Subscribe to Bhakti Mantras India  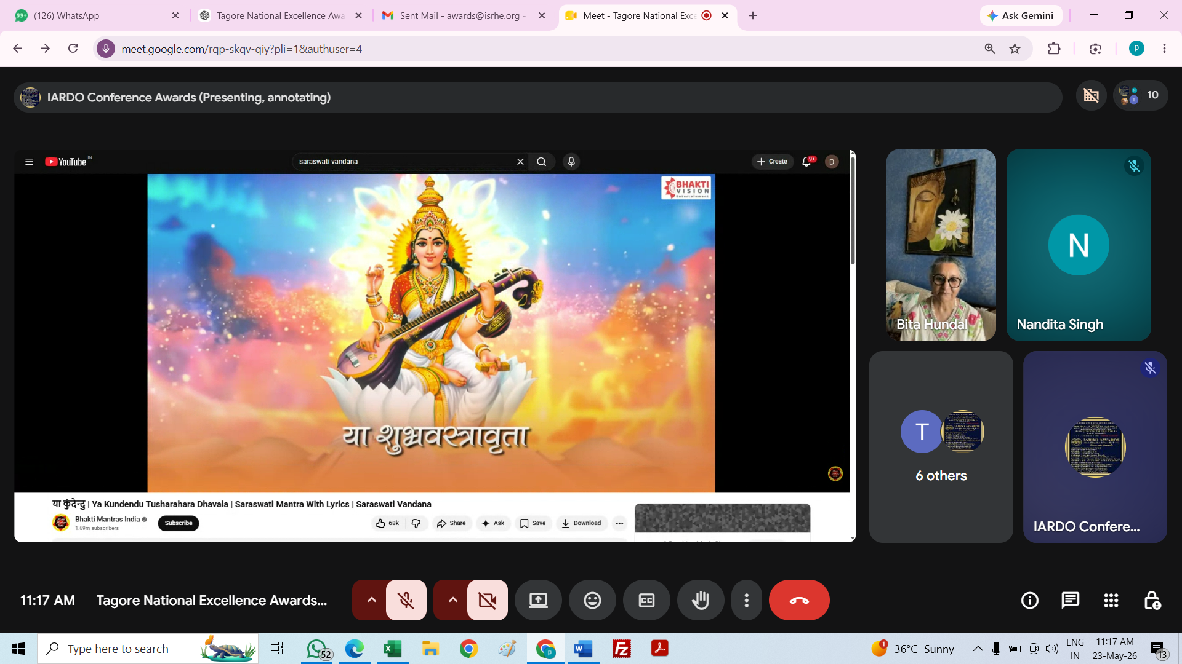coord(179,523)
